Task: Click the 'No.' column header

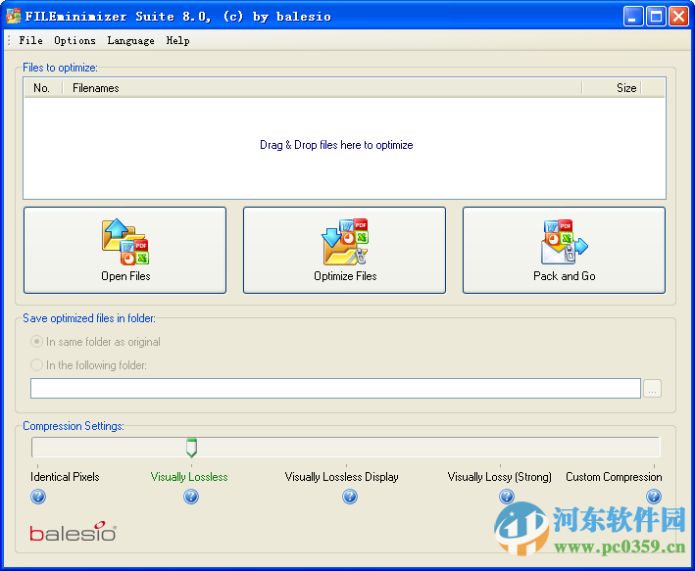Action: (x=43, y=88)
